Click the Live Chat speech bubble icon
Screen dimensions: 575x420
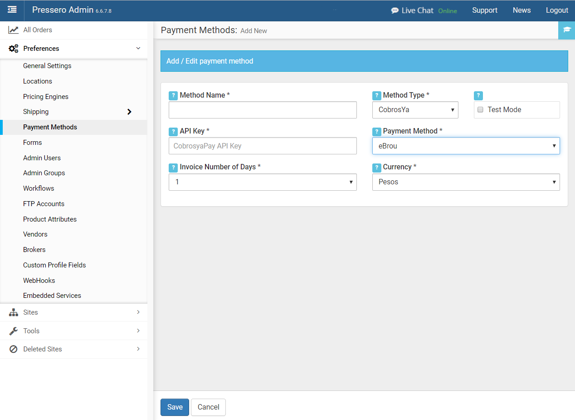[395, 10]
